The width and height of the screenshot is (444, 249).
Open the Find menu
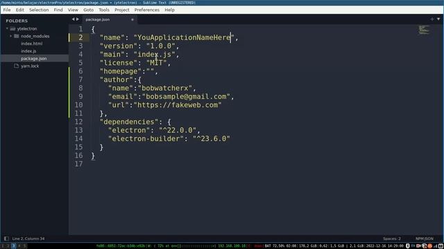(58, 10)
